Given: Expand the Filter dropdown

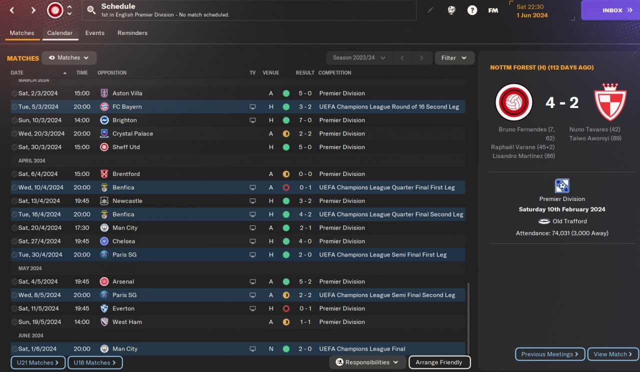Looking at the screenshot, I should click(x=454, y=58).
